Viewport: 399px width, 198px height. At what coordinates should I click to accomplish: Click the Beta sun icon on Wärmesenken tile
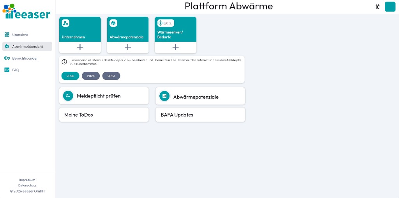pyautogui.click(x=160, y=23)
